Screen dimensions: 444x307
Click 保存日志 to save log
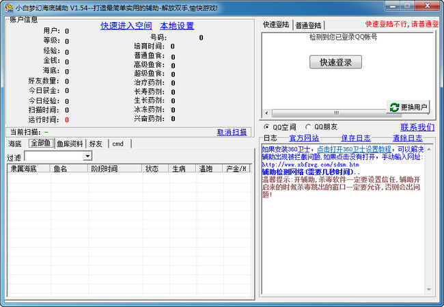click(x=356, y=138)
